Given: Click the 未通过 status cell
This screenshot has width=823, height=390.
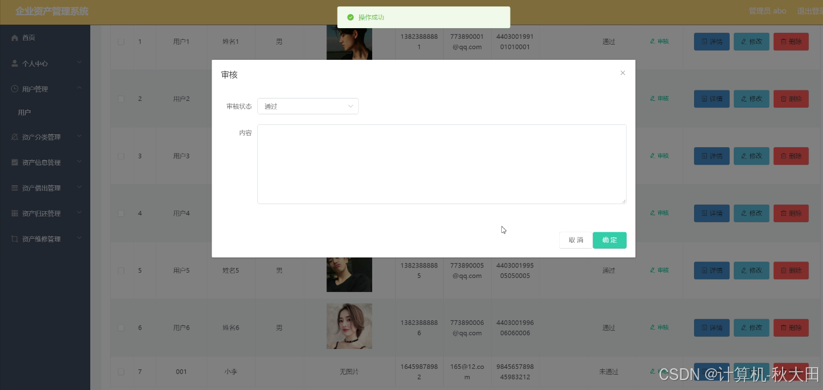Looking at the screenshot, I should coord(608,372).
